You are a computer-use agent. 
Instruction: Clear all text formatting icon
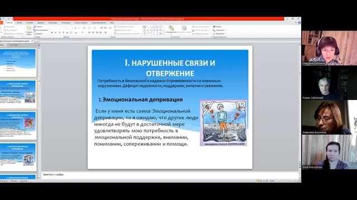pyautogui.click(x=84, y=28)
